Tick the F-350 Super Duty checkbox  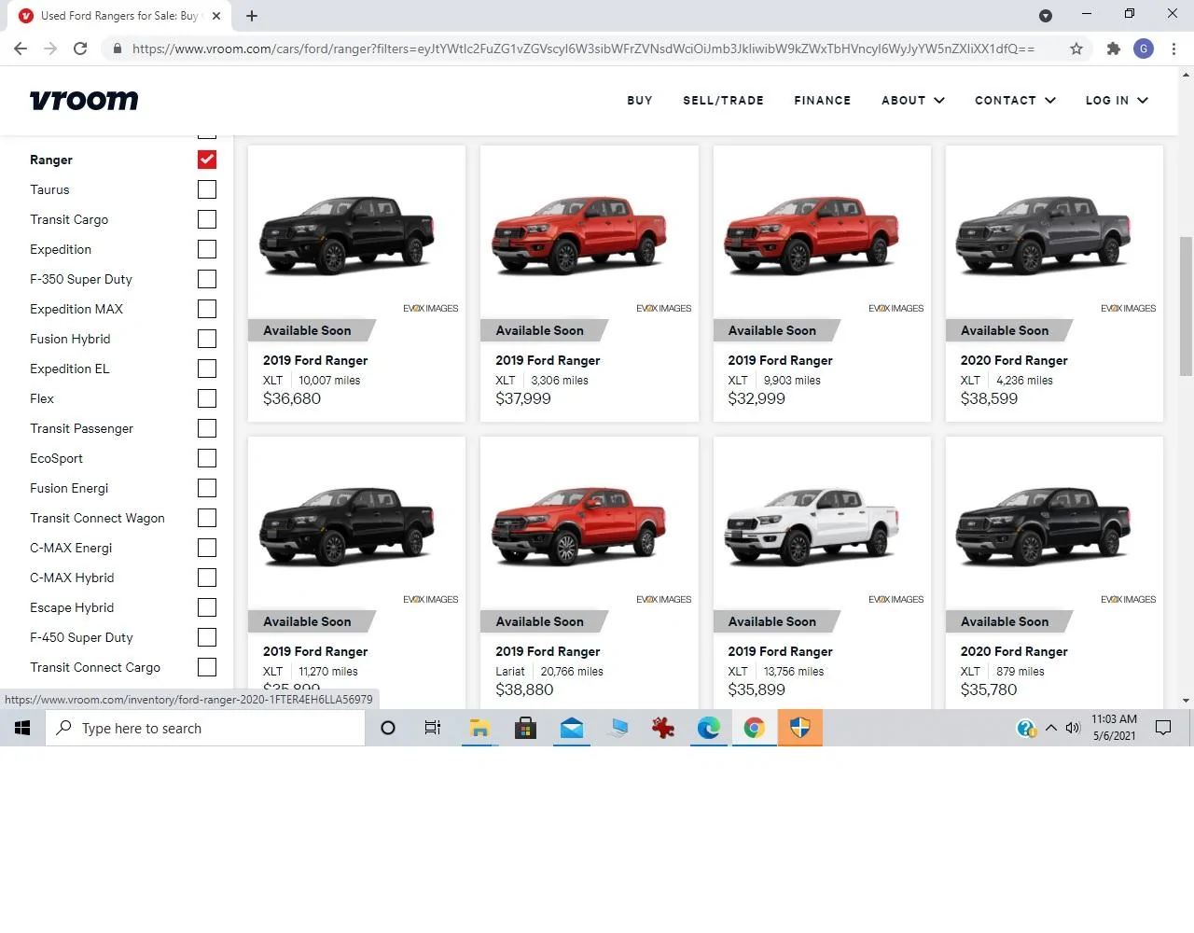tap(207, 279)
